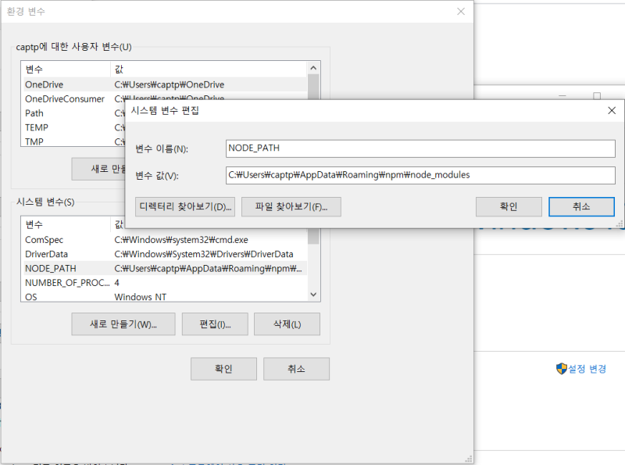
Task: Click DriverData value DriverData path
Action: tap(204, 254)
